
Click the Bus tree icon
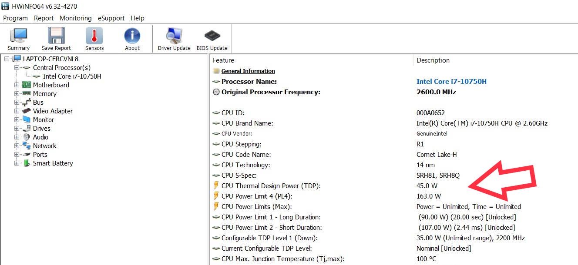pos(27,102)
